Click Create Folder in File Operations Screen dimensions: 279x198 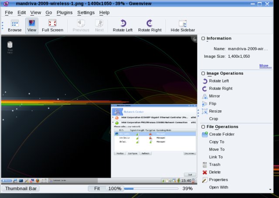[218, 134]
